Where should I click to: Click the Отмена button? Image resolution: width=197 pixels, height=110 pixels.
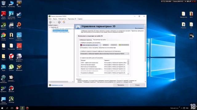137,85
